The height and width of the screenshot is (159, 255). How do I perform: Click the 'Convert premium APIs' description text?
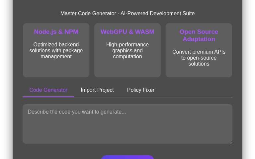[x=199, y=58]
